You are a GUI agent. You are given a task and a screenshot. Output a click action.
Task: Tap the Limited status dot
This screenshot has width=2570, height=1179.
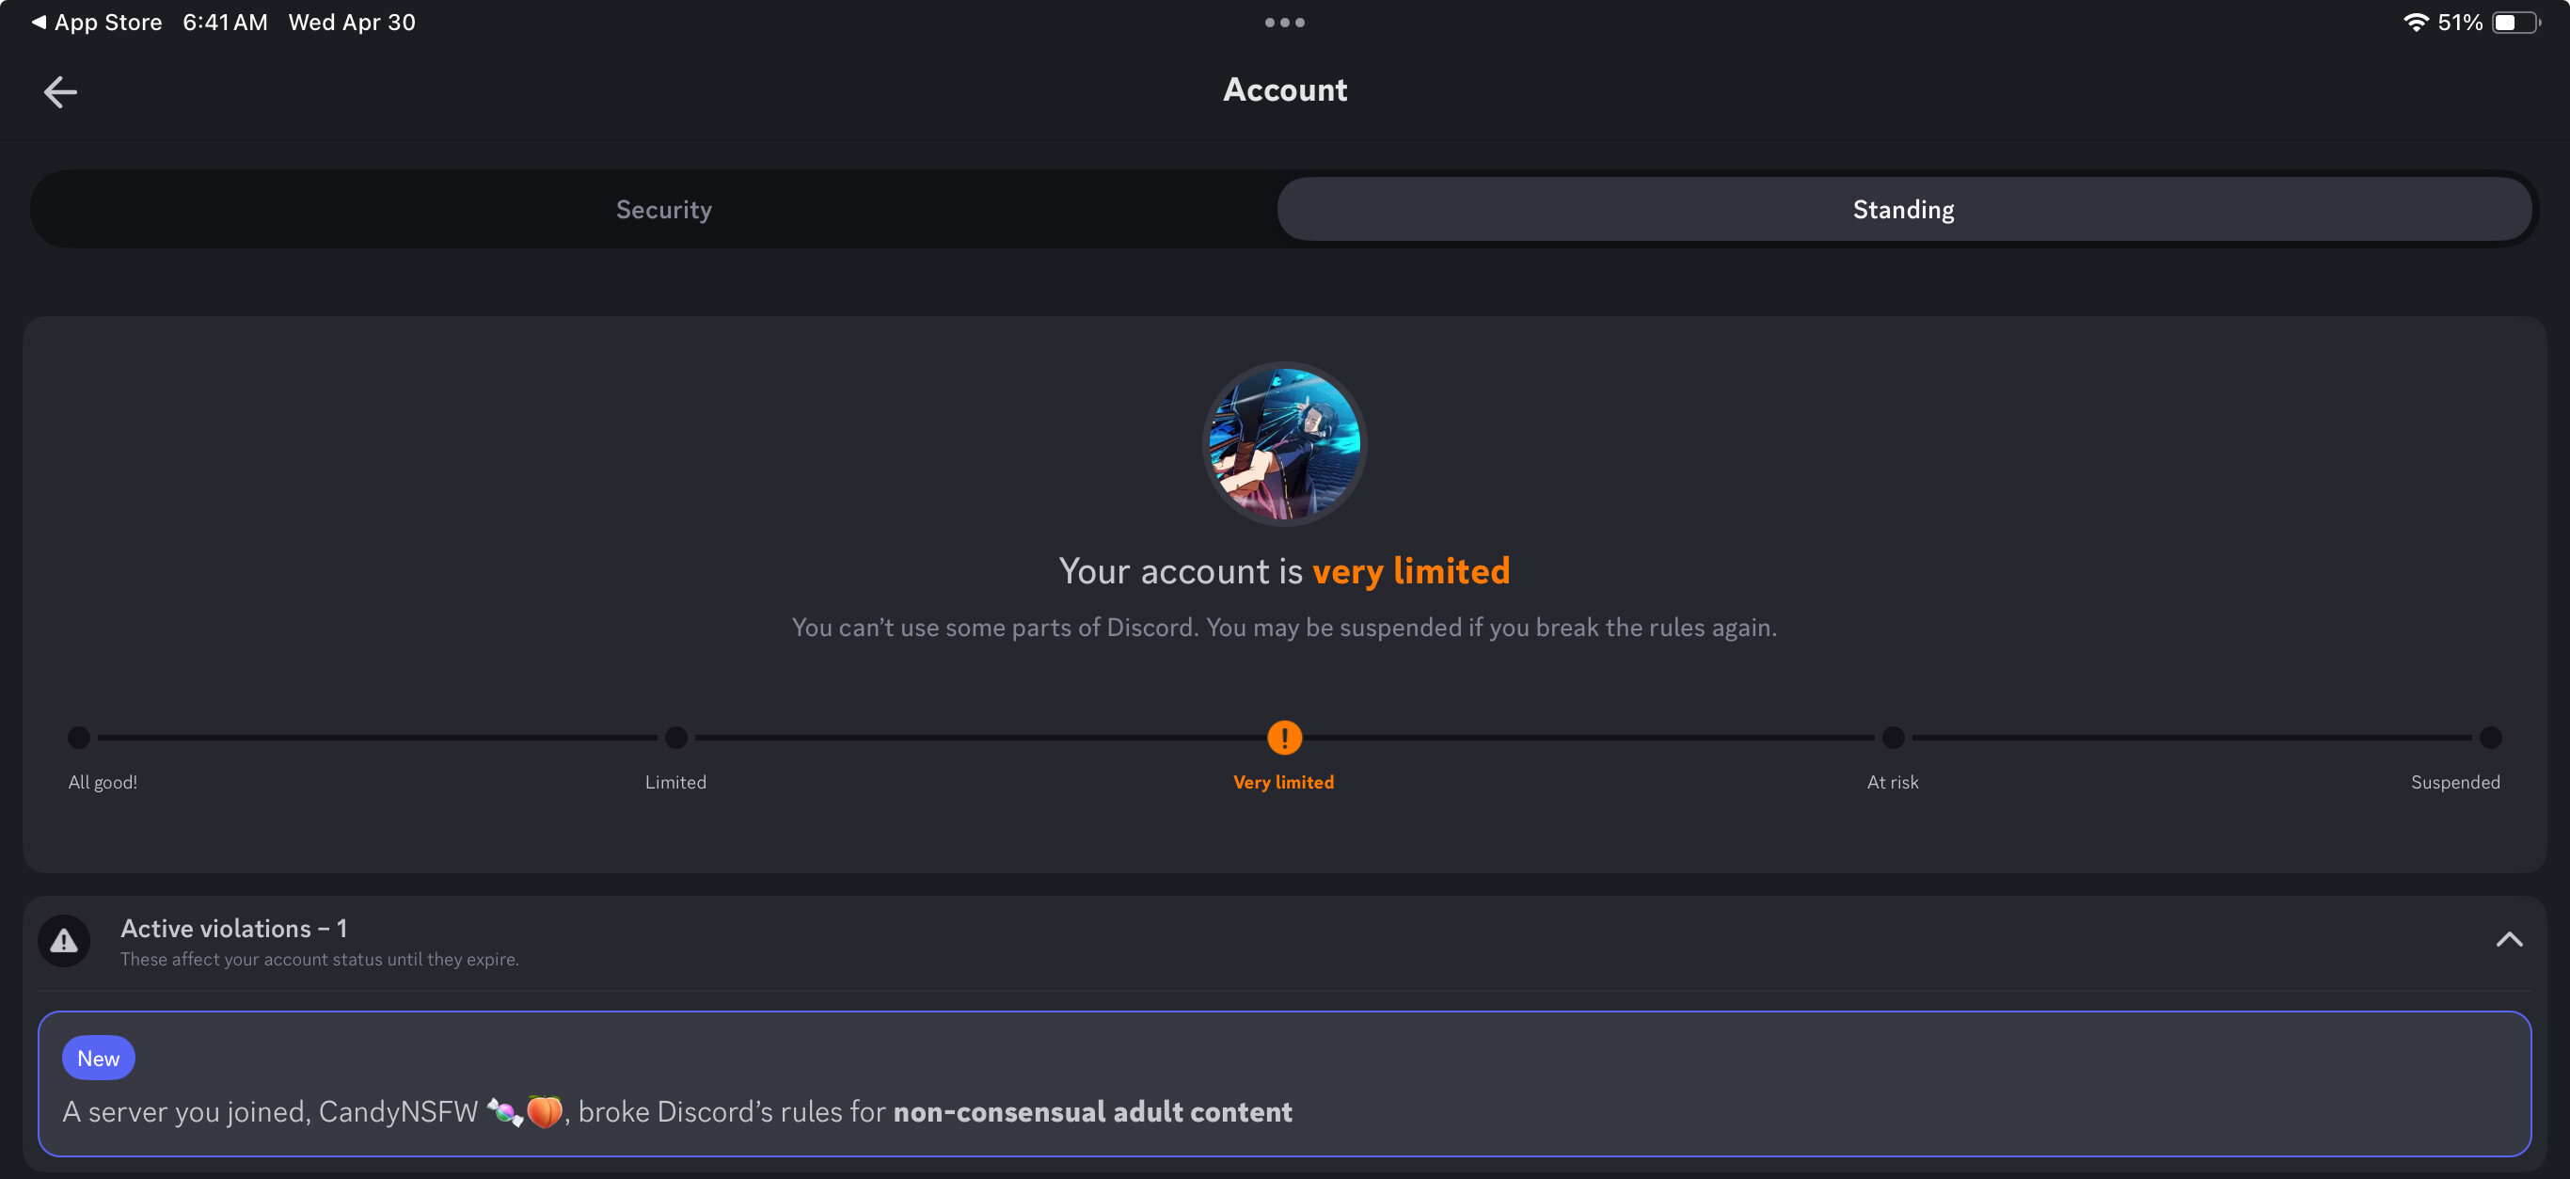(x=676, y=738)
